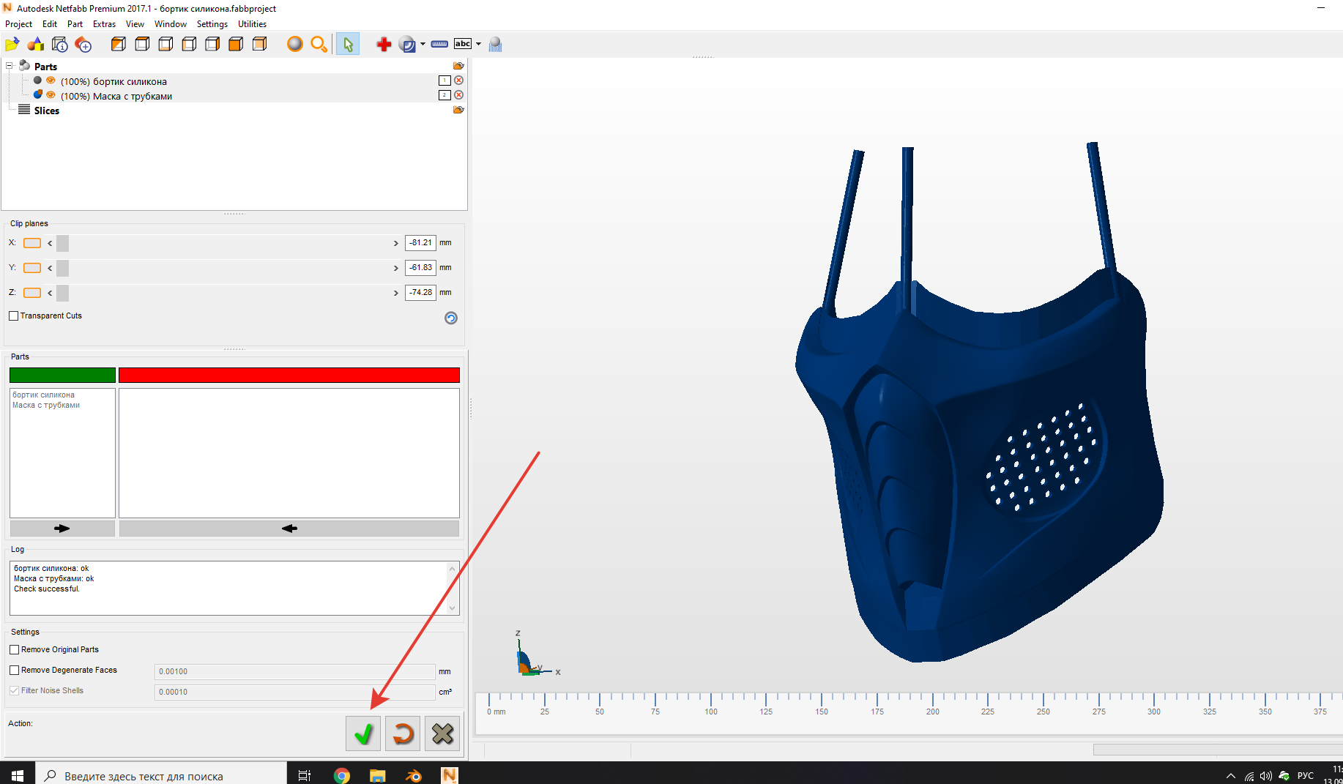Viewport: 1343px width, 784px height.
Task: Click Z clip value field -74.28
Action: [420, 292]
